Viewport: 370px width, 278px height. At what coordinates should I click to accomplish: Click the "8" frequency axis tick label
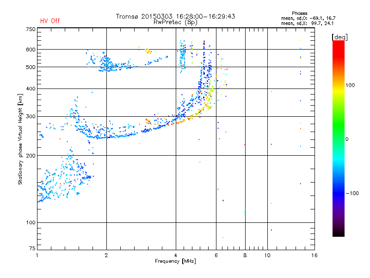coord(245,255)
